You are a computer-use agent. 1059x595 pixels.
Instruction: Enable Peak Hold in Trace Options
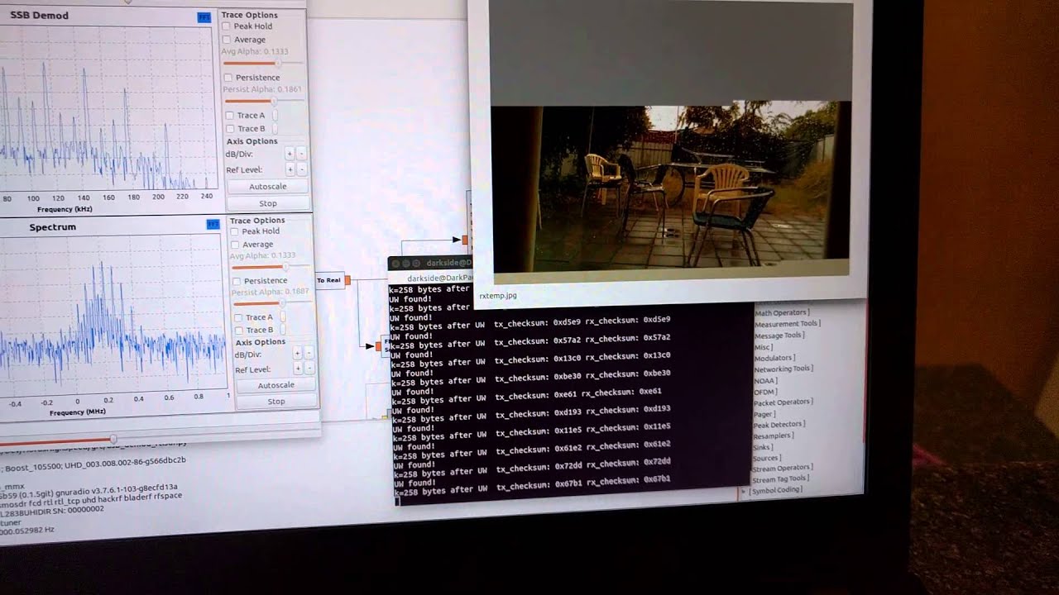pos(228,26)
